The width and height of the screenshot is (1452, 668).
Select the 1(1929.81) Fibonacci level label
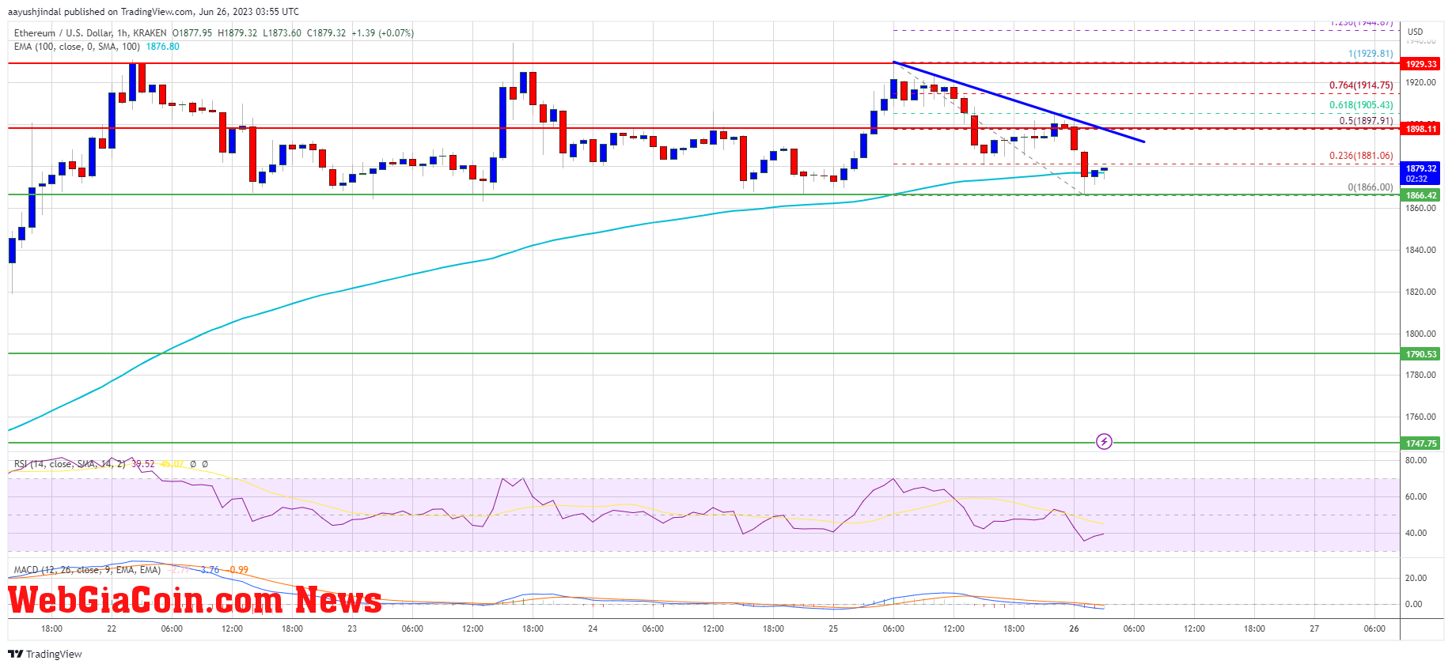click(x=1370, y=54)
